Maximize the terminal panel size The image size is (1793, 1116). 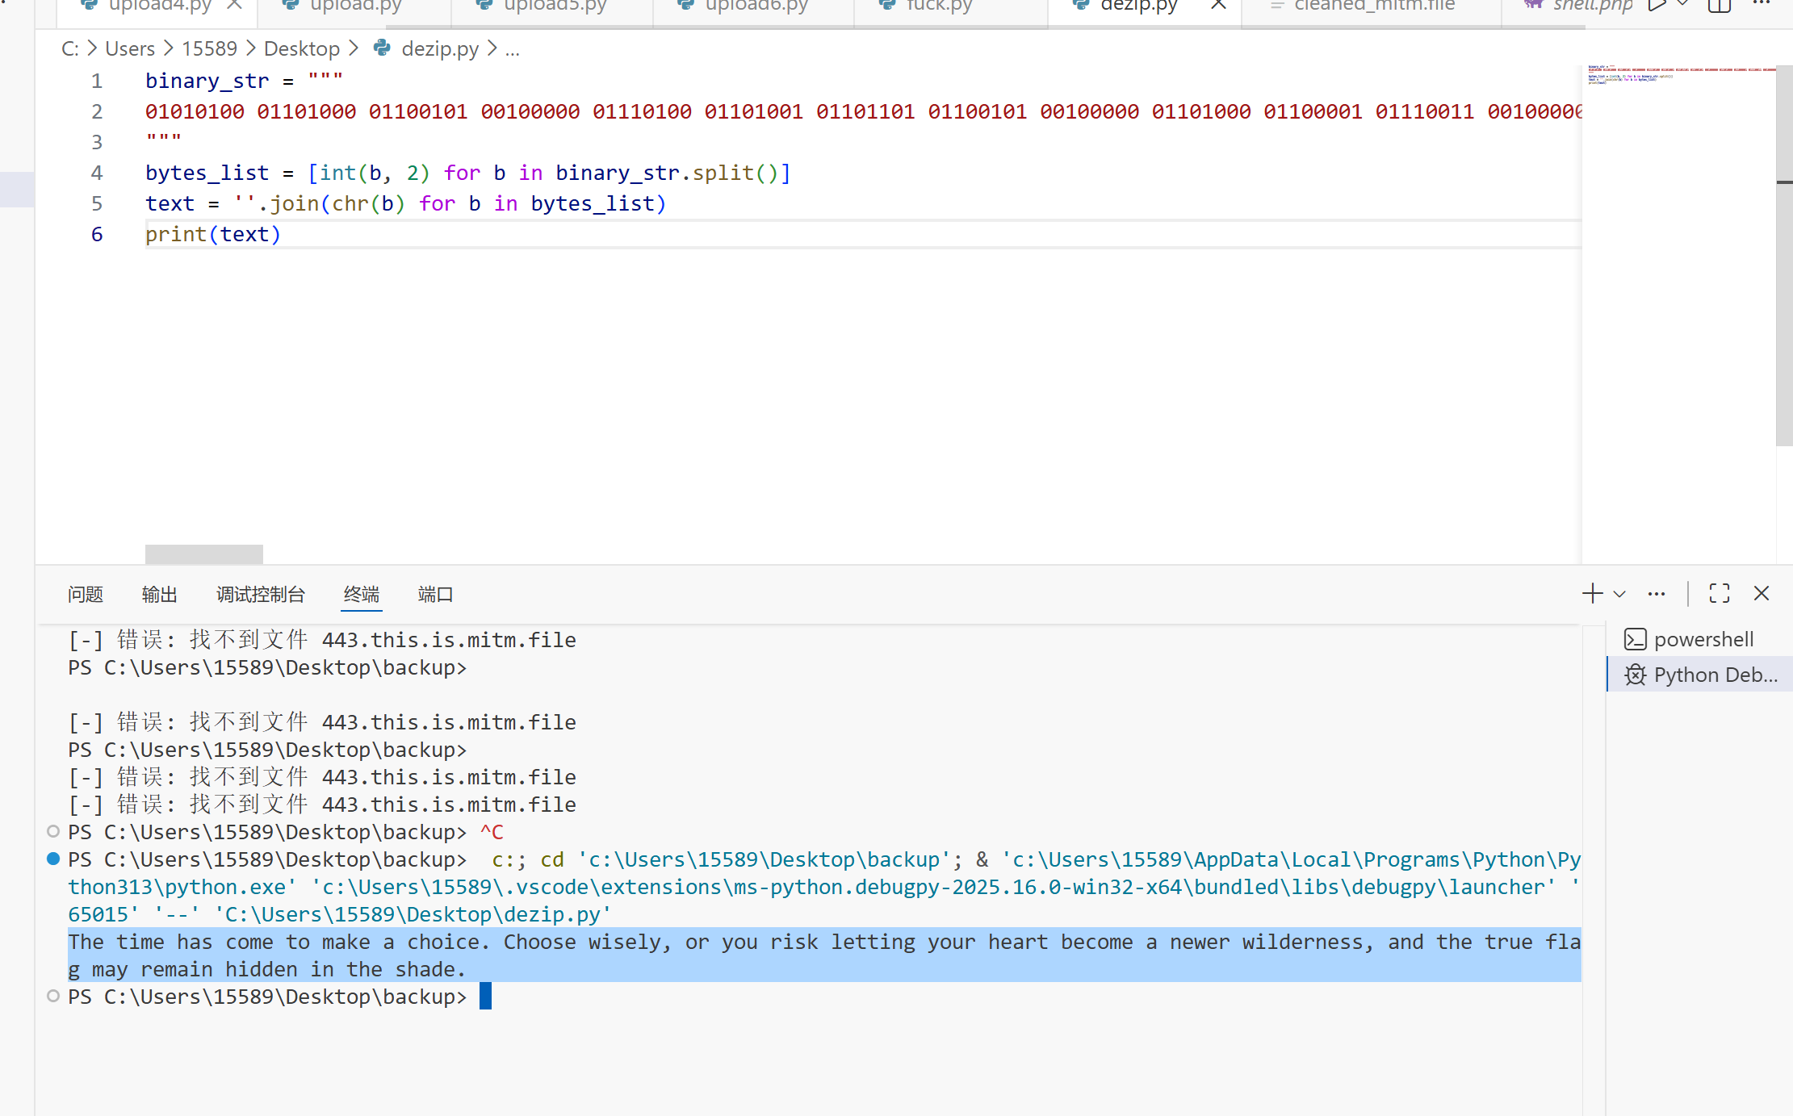[x=1720, y=594]
